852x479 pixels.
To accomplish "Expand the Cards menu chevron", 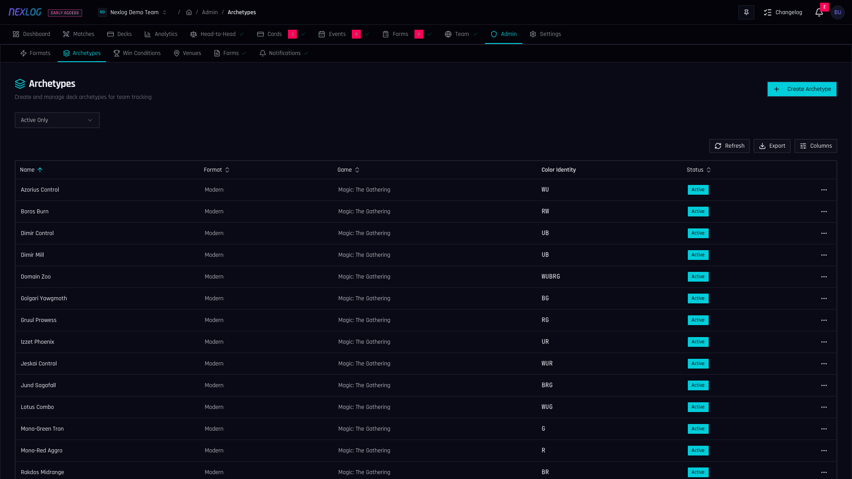I will click(x=303, y=34).
